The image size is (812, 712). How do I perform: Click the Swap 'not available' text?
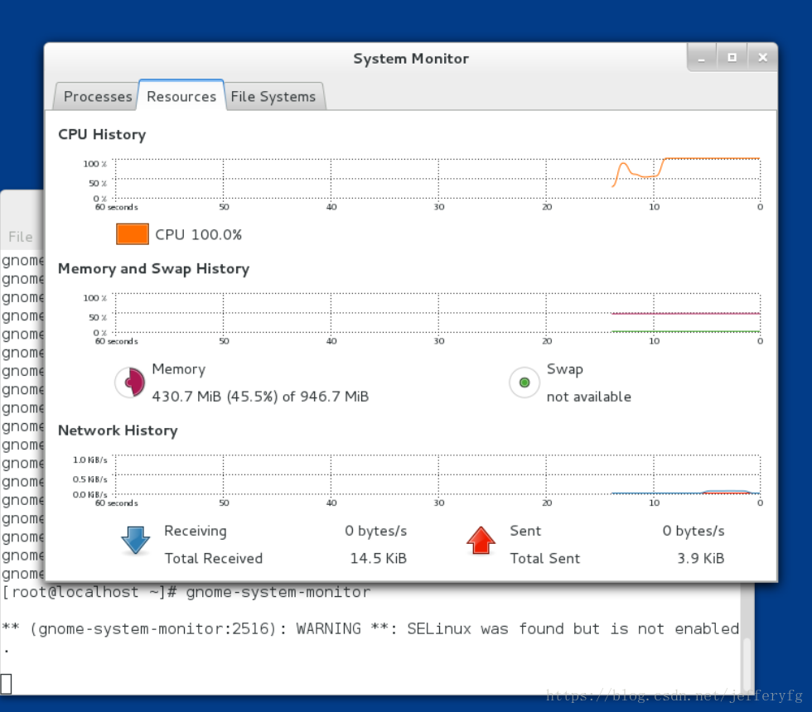(589, 397)
